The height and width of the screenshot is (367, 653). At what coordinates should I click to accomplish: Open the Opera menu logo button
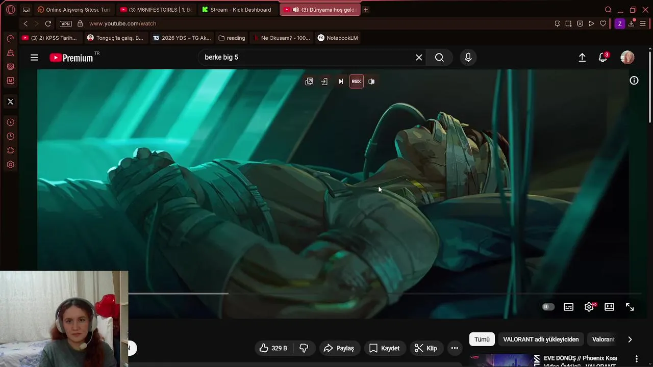point(11,10)
